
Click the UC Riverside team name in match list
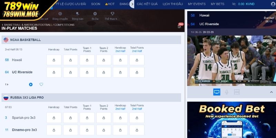[22, 72]
